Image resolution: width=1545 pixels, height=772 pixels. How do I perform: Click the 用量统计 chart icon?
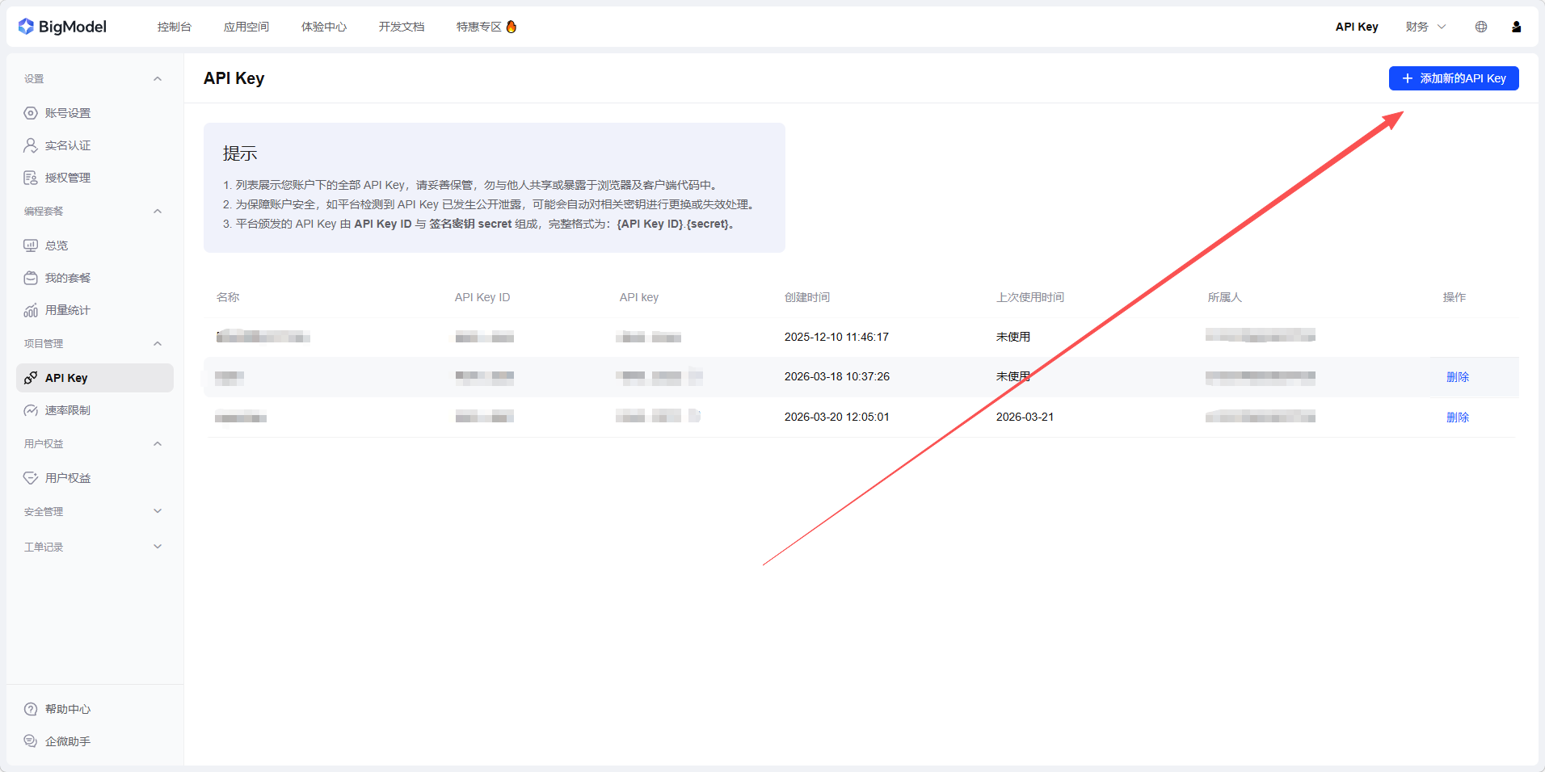click(x=31, y=310)
